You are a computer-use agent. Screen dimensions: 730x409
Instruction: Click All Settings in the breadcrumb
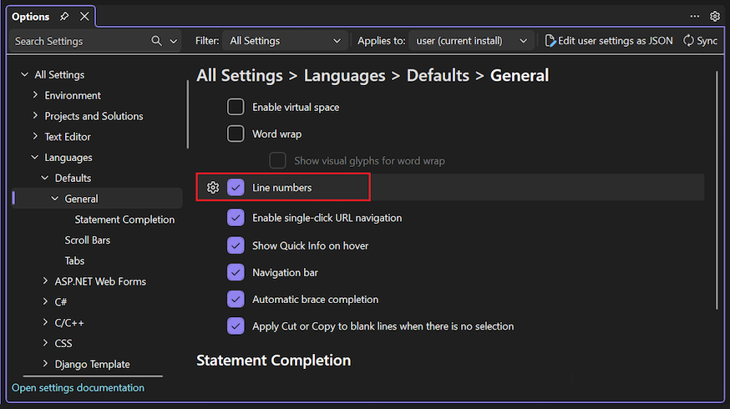tap(240, 75)
